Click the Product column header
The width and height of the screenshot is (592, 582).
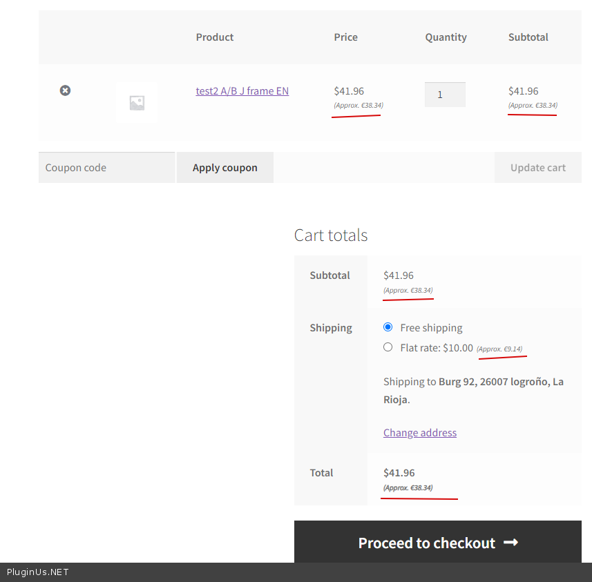coord(215,37)
